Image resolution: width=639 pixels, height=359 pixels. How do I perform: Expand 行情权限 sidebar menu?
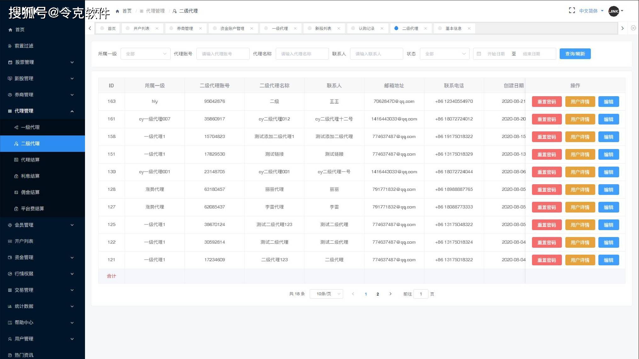tap(42, 274)
